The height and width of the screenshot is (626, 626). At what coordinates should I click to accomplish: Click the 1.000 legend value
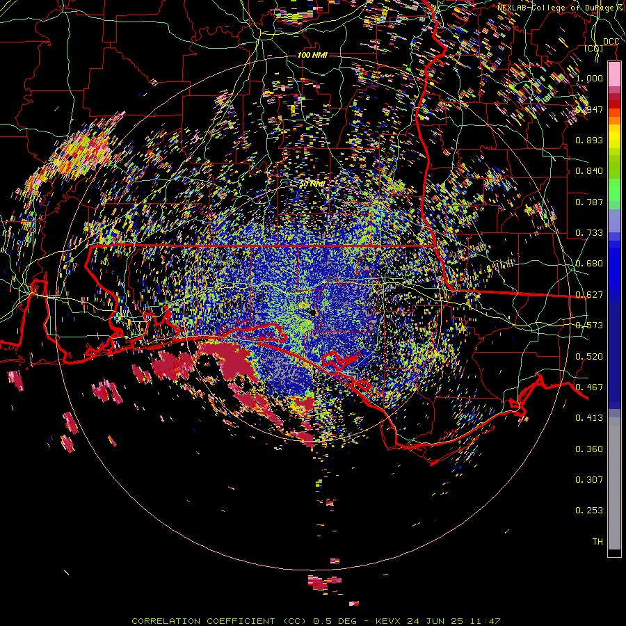click(589, 78)
